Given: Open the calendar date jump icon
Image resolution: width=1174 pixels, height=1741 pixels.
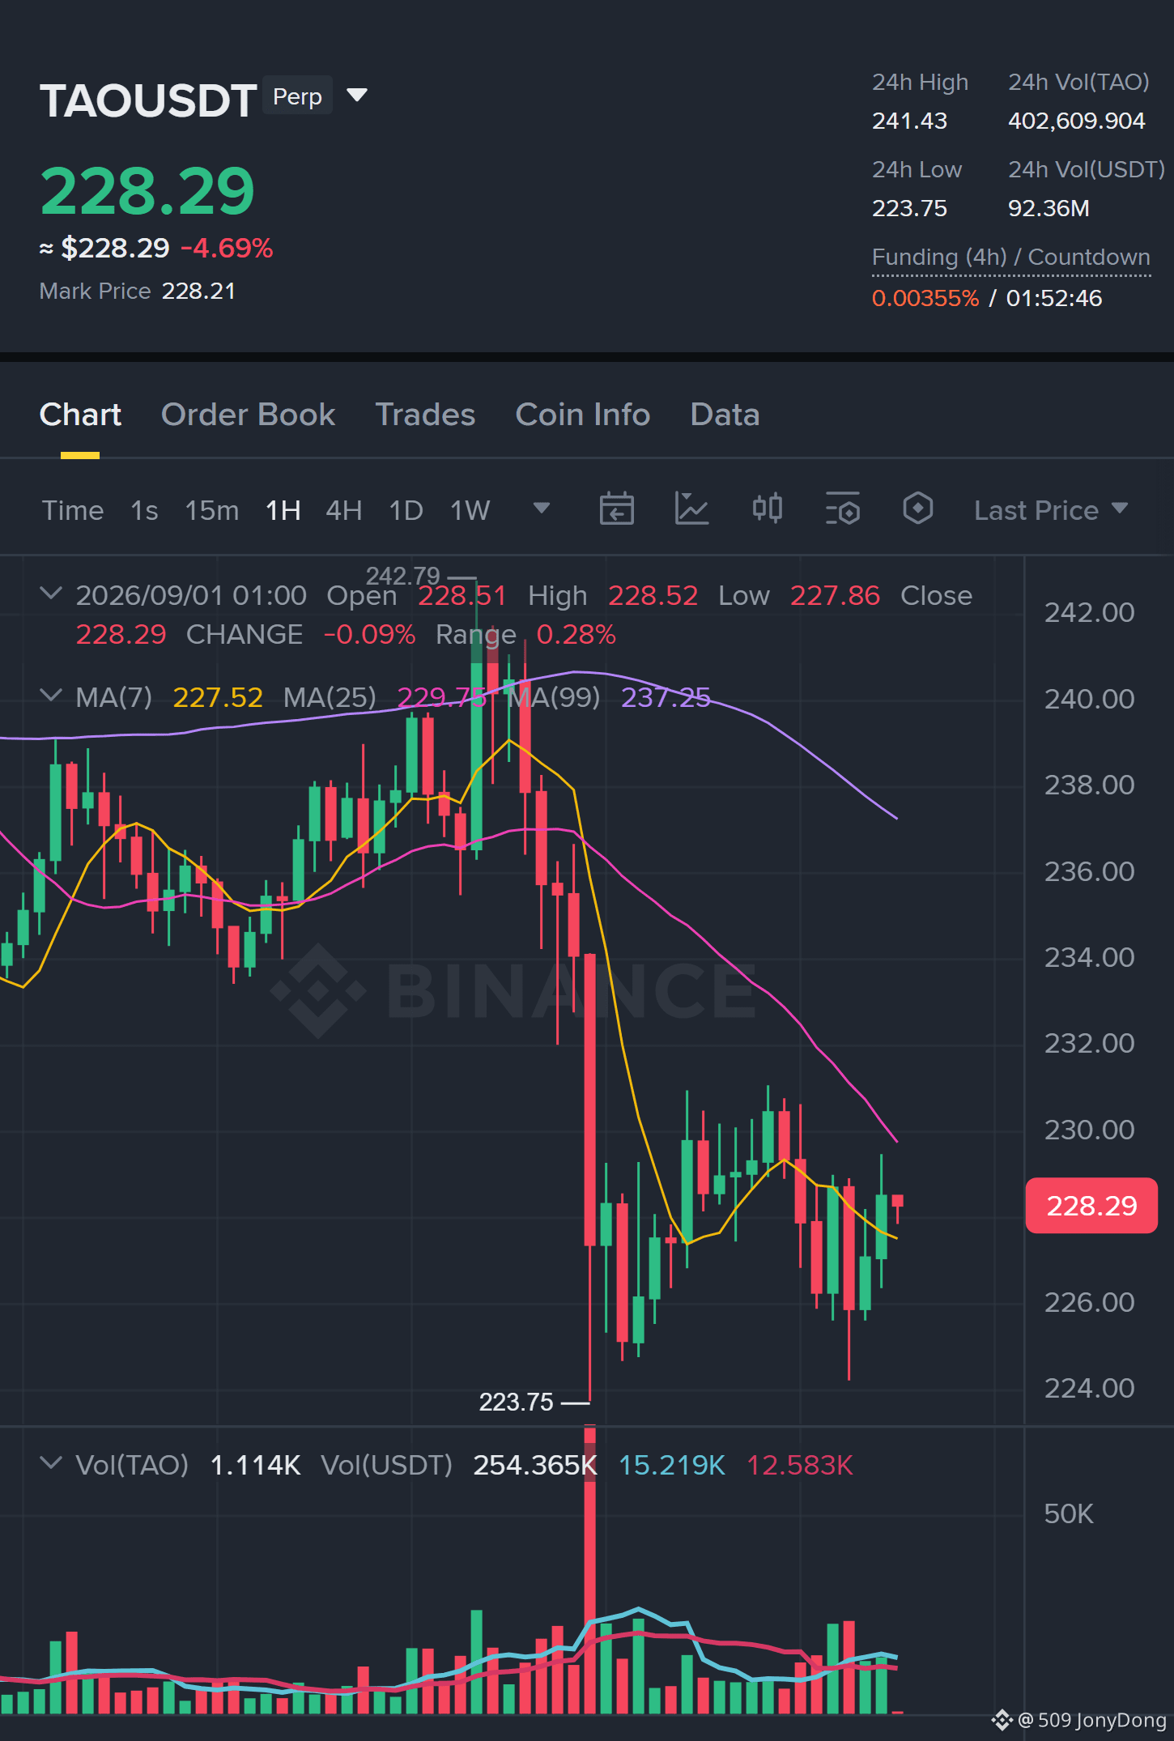Looking at the screenshot, I should click(616, 509).
